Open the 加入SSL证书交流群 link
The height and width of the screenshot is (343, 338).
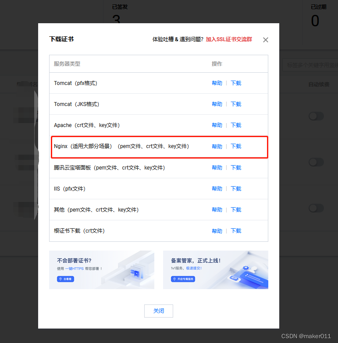tap(229, 39)
